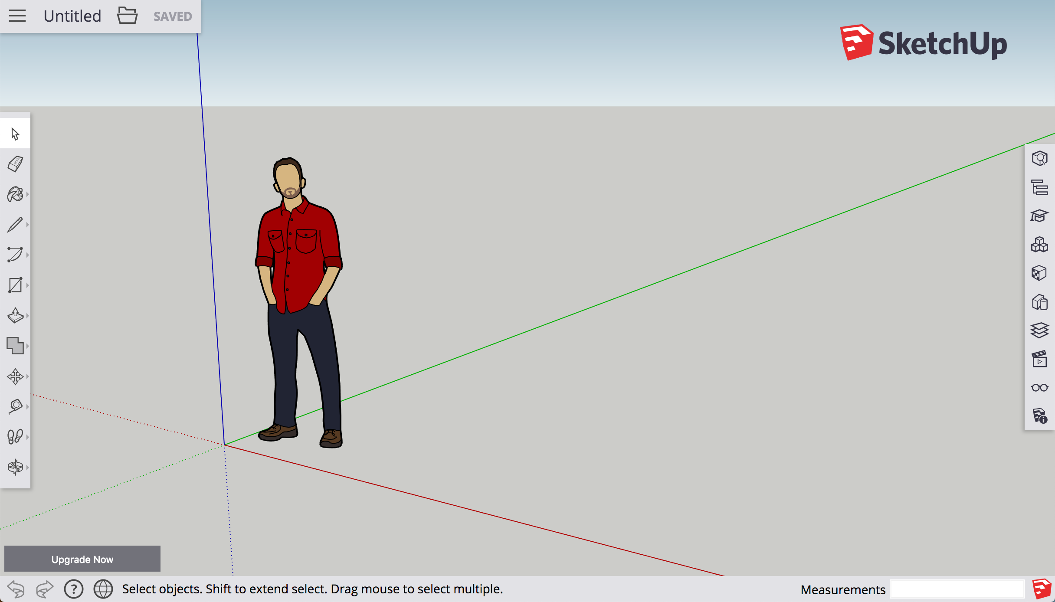This screenshot has height=602, width=1055.
Task: Click Upgrade Now button
Action: [x=81, y=559]
